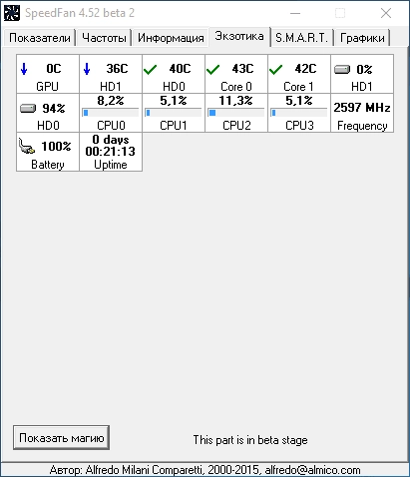Select the Экзотика tab
410x477 pixels.
coord(239,36)
